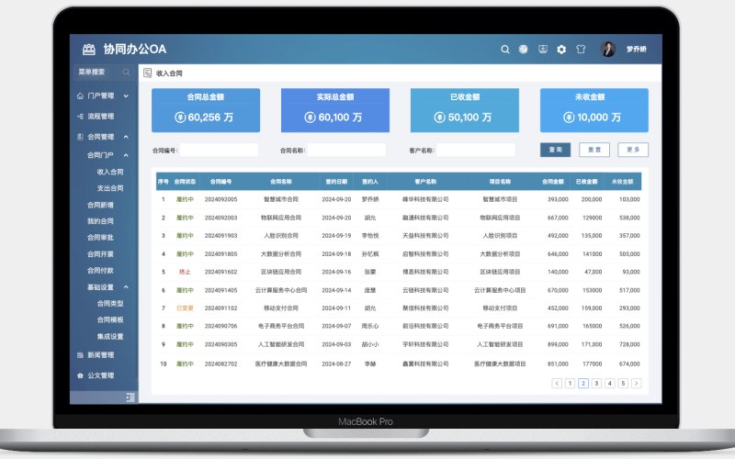Image resolution: width=735 pixels, height=459 pixels.
Task: Click the 协同办公OA logo icon
Action: [88, 50]
